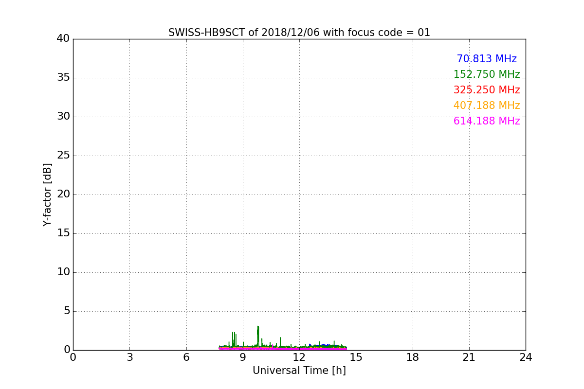Select the 70.813 MHz legend label
584x389 pixels.
[487, 59]
